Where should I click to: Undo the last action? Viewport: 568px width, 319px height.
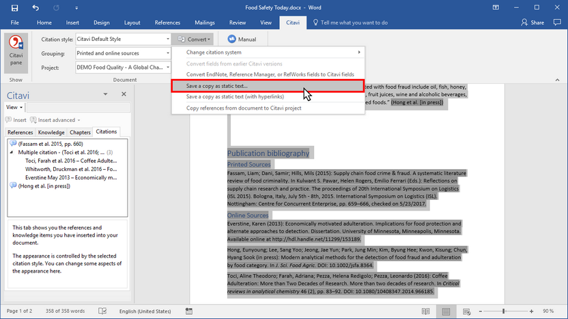(35, 7)
